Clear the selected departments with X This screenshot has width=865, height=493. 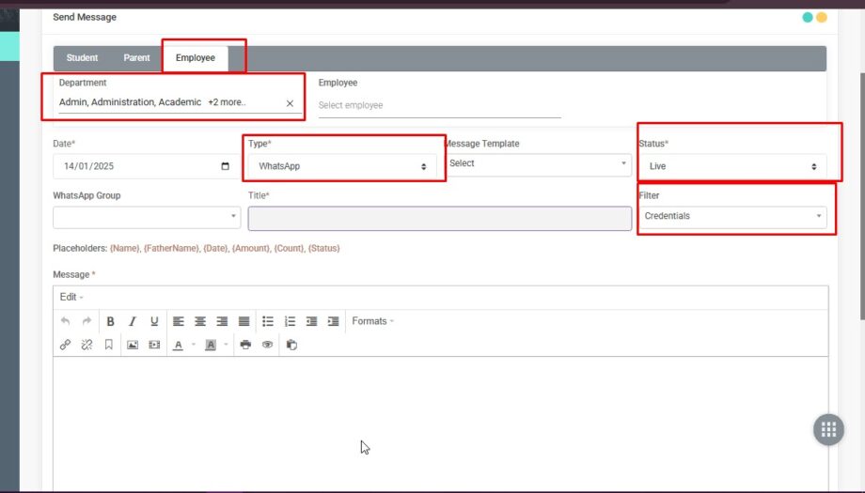[290, 103]
